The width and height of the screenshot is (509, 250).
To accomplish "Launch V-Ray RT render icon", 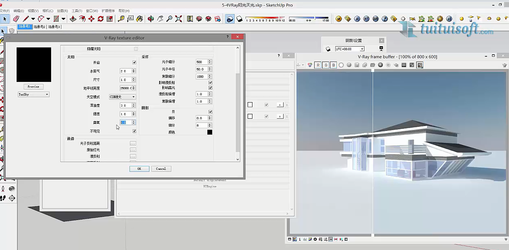I will pos(367,19).
